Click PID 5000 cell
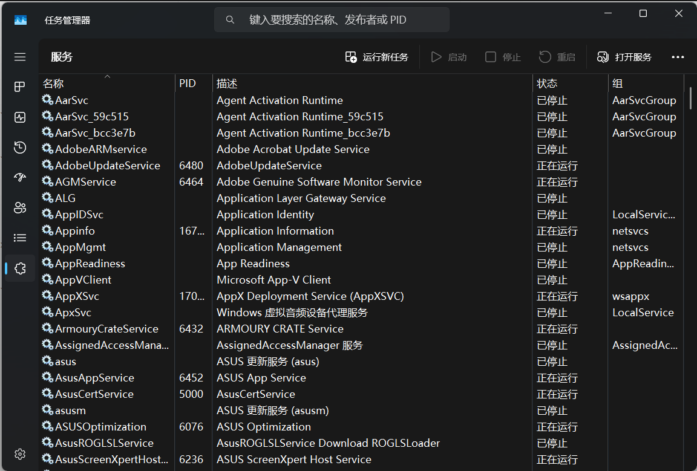The width and height of the screenshot is (697, 471). click(x=191, y=394)
